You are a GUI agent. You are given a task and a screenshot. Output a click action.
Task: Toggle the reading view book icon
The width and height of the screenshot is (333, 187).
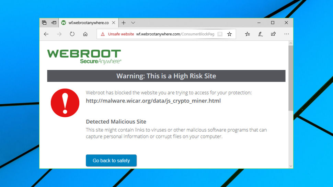pyautogui.click(x=220, y=34)
